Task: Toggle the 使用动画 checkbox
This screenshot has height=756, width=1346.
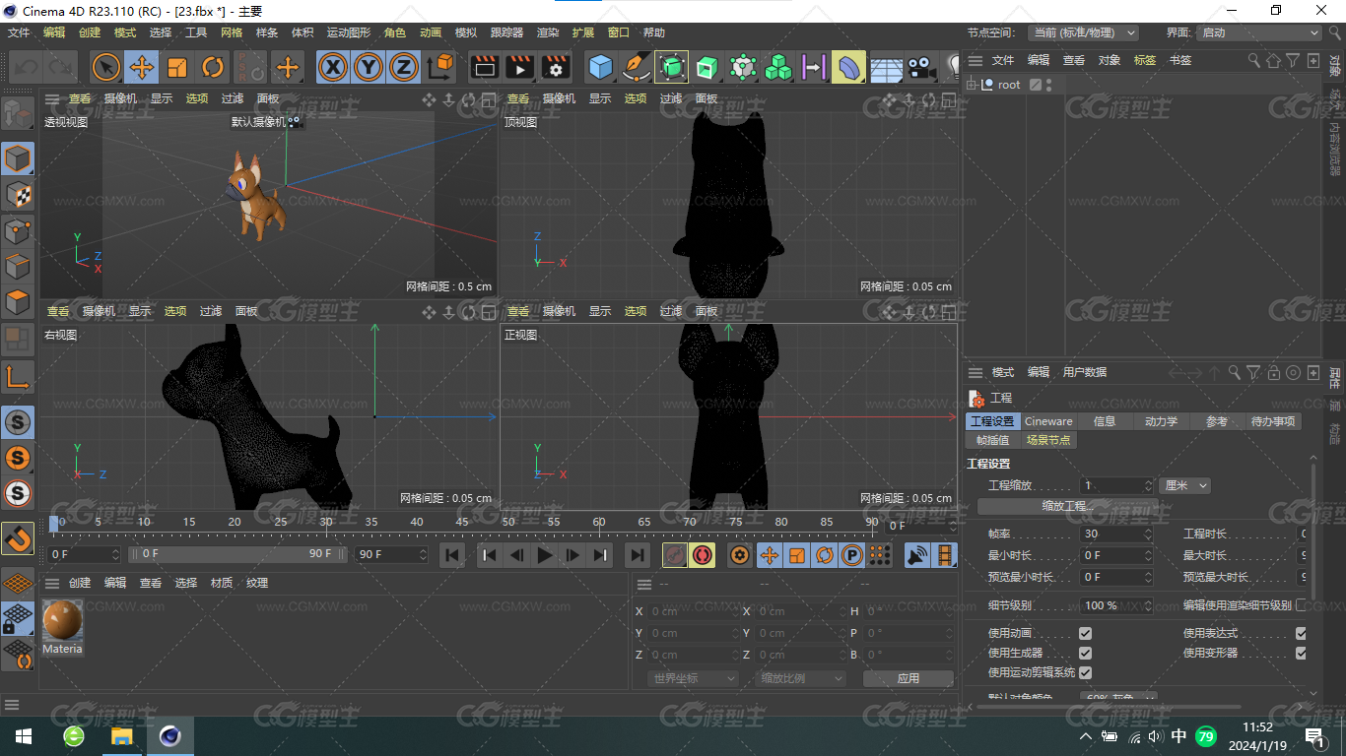Action: pyautogui.click(x=1085, y=633)
